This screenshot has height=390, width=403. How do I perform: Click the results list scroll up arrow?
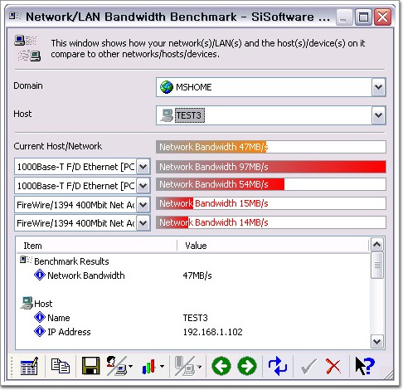[377, 244]
